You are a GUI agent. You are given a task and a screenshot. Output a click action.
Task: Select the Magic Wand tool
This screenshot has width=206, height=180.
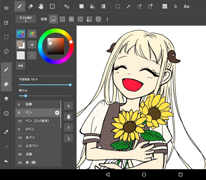click(128, 6)
